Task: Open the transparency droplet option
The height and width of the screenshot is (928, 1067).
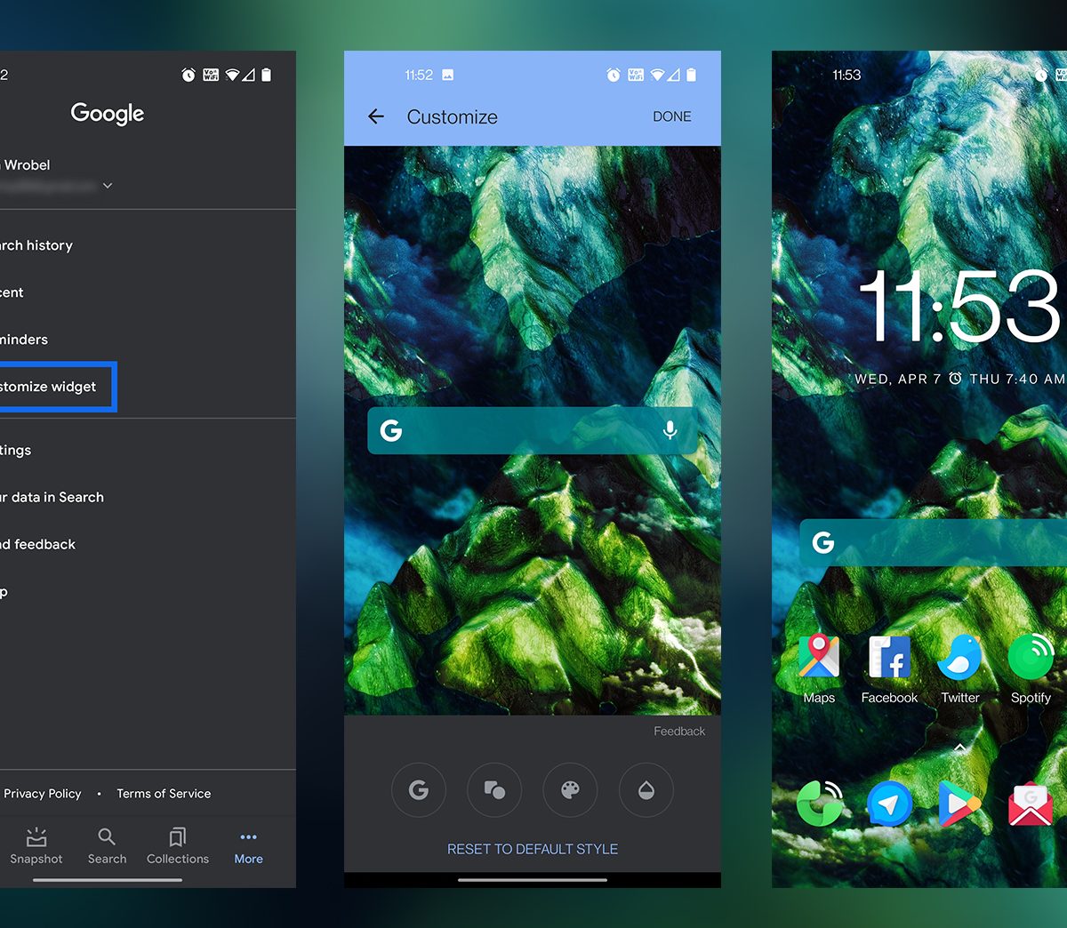Action: (646, 790)
